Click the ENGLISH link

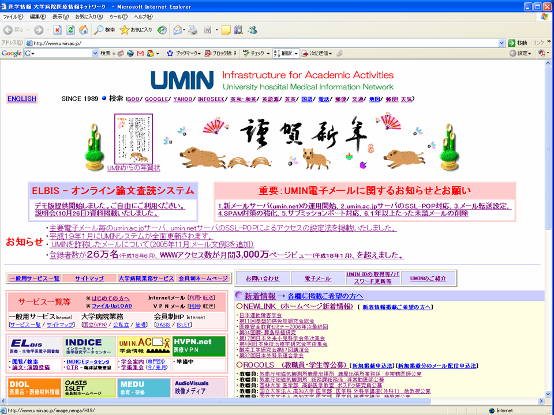pyautogui.click(x=22, y=99)
